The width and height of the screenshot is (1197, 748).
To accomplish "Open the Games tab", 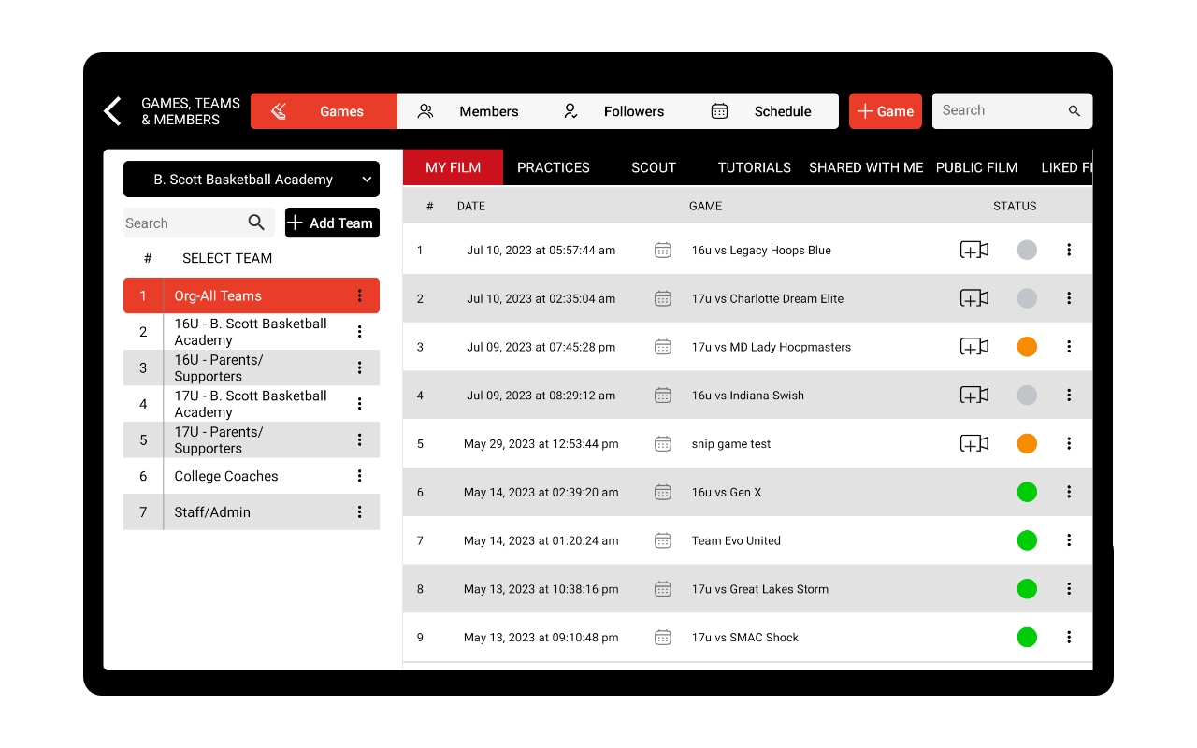I will (x=324, y=111).
